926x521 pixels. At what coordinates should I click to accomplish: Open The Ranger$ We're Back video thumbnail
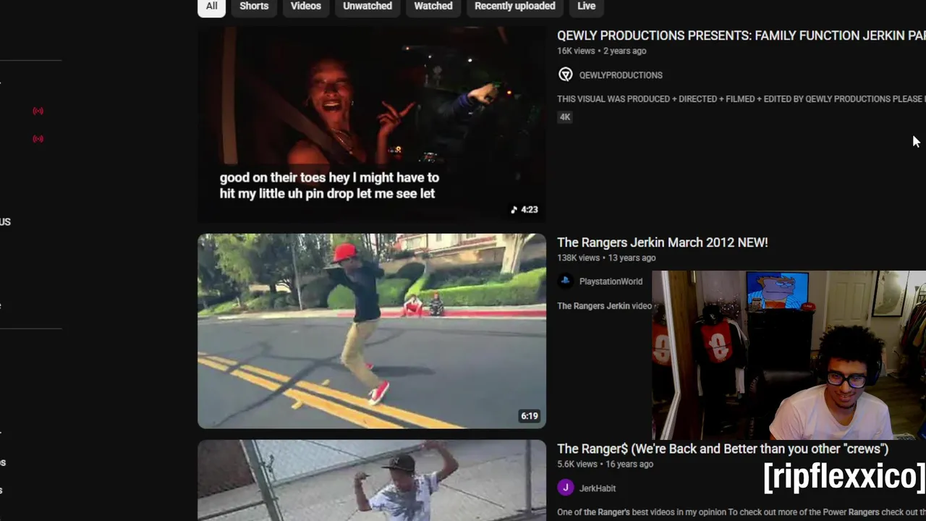(372, 480)
